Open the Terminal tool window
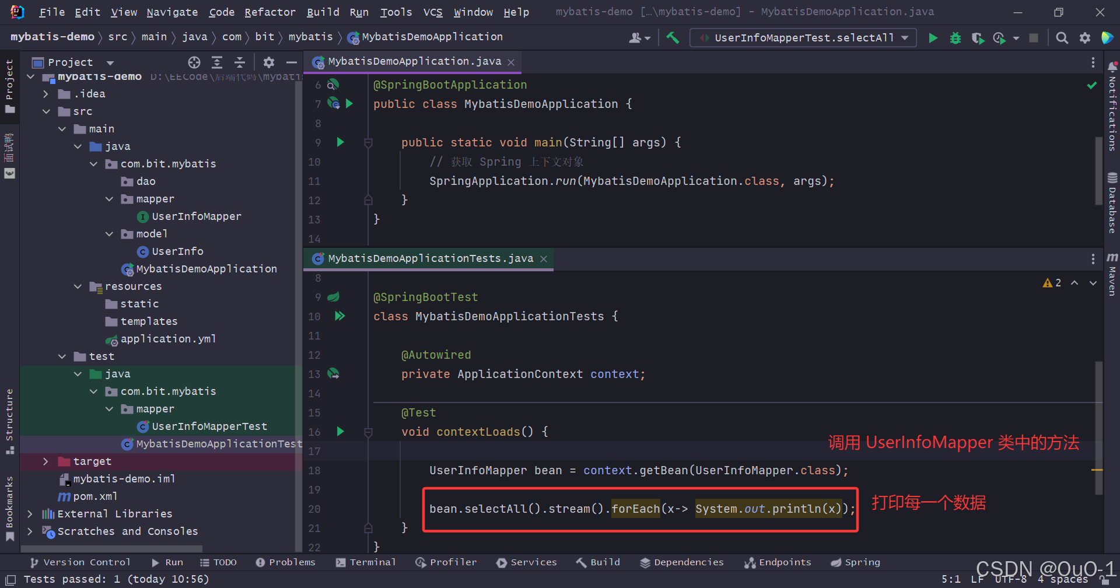 366,562
